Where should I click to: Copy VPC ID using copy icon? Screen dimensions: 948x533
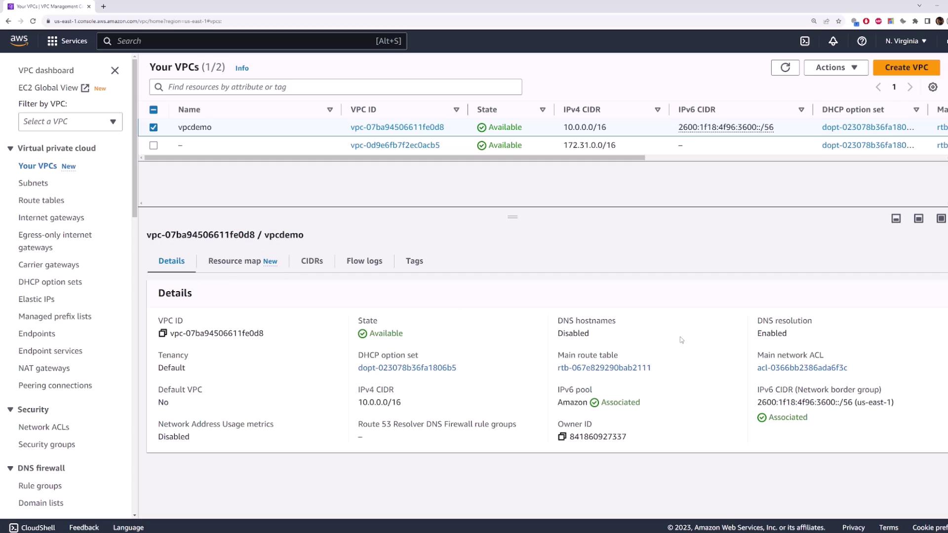pos(162,333)
